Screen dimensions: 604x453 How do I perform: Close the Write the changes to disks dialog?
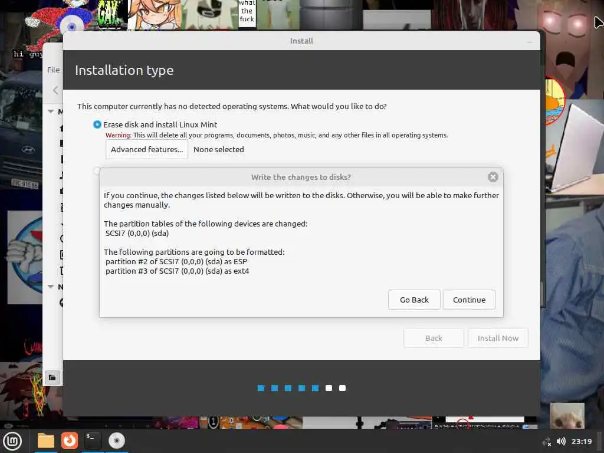[493, 177]
